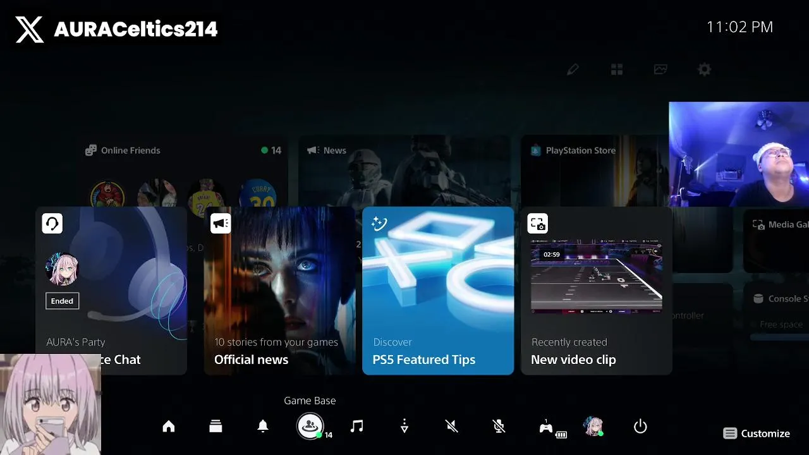Click the football video clip preview
Screen dimensions: 809x455
596,276
